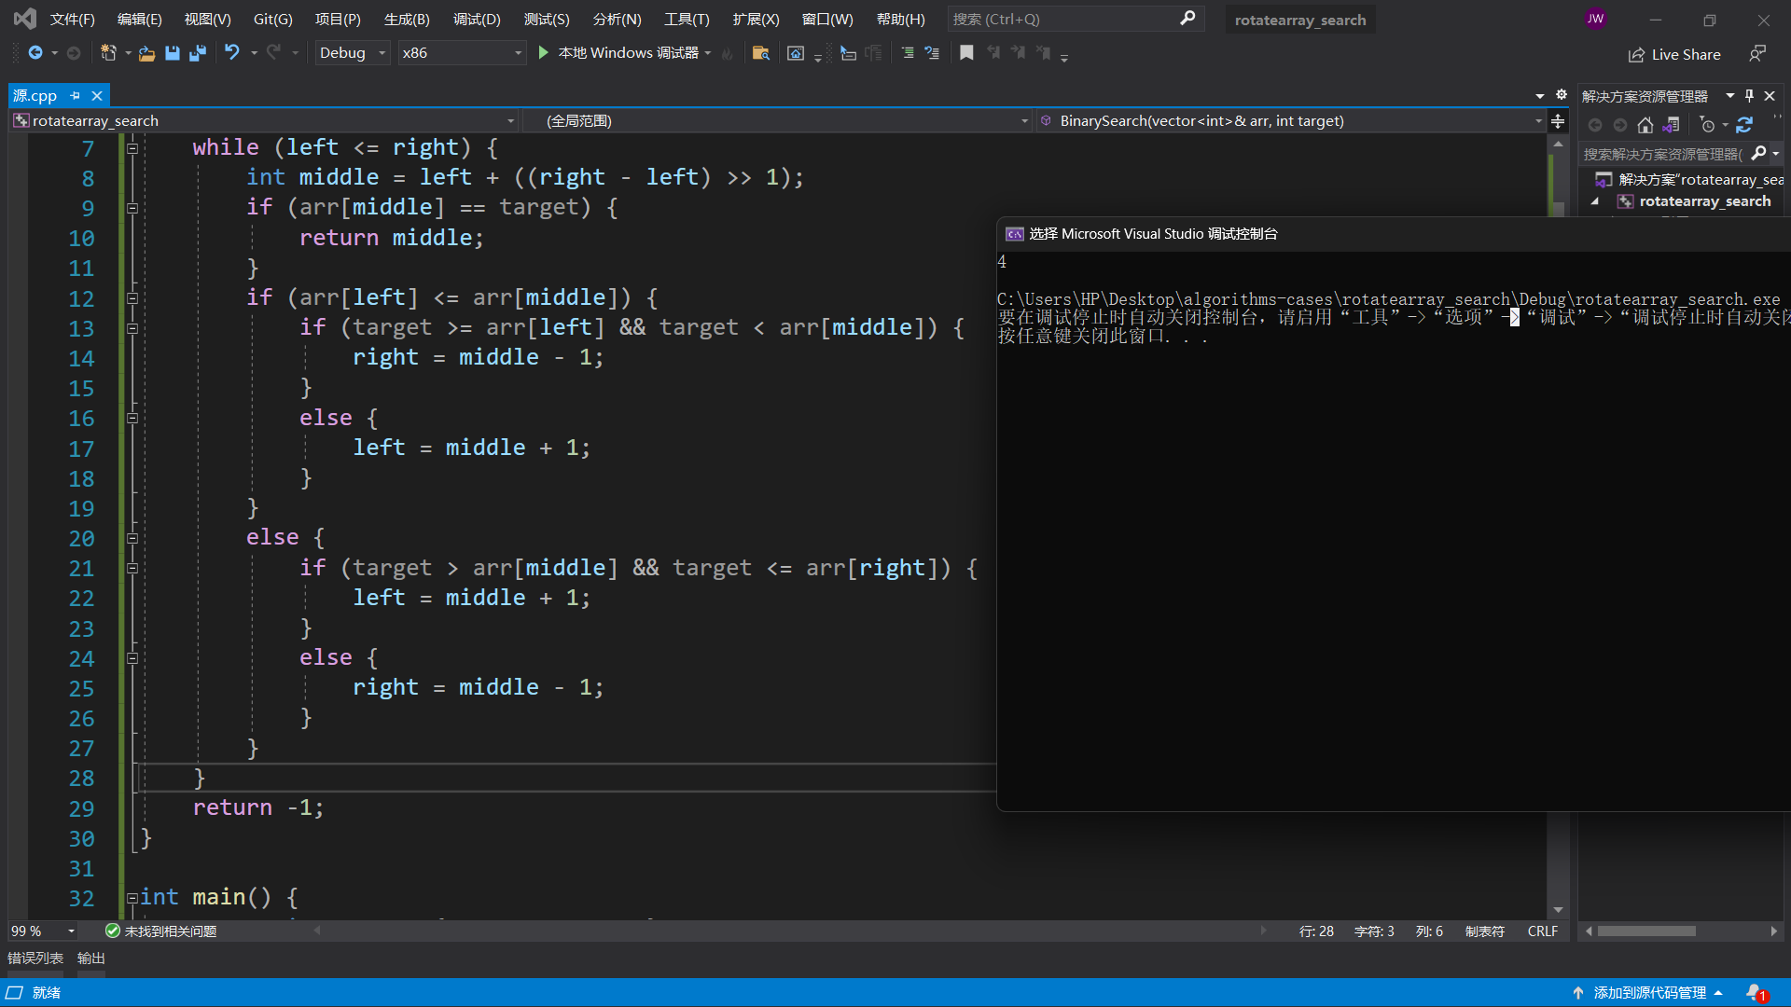
Task: Click the Solution Explorer search field
Action: click(x=1663, y=154)
